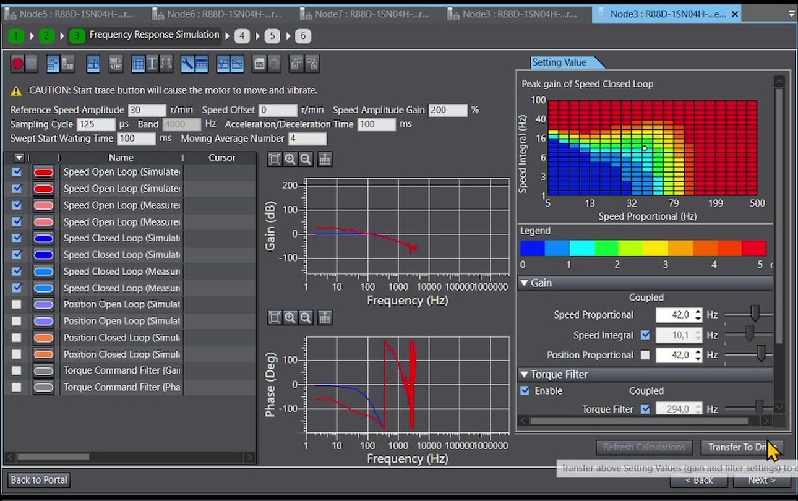Click the Speed Integral slider handle
Image resolution: width=798 pixels, height=501 pixels.
[749, 334]
